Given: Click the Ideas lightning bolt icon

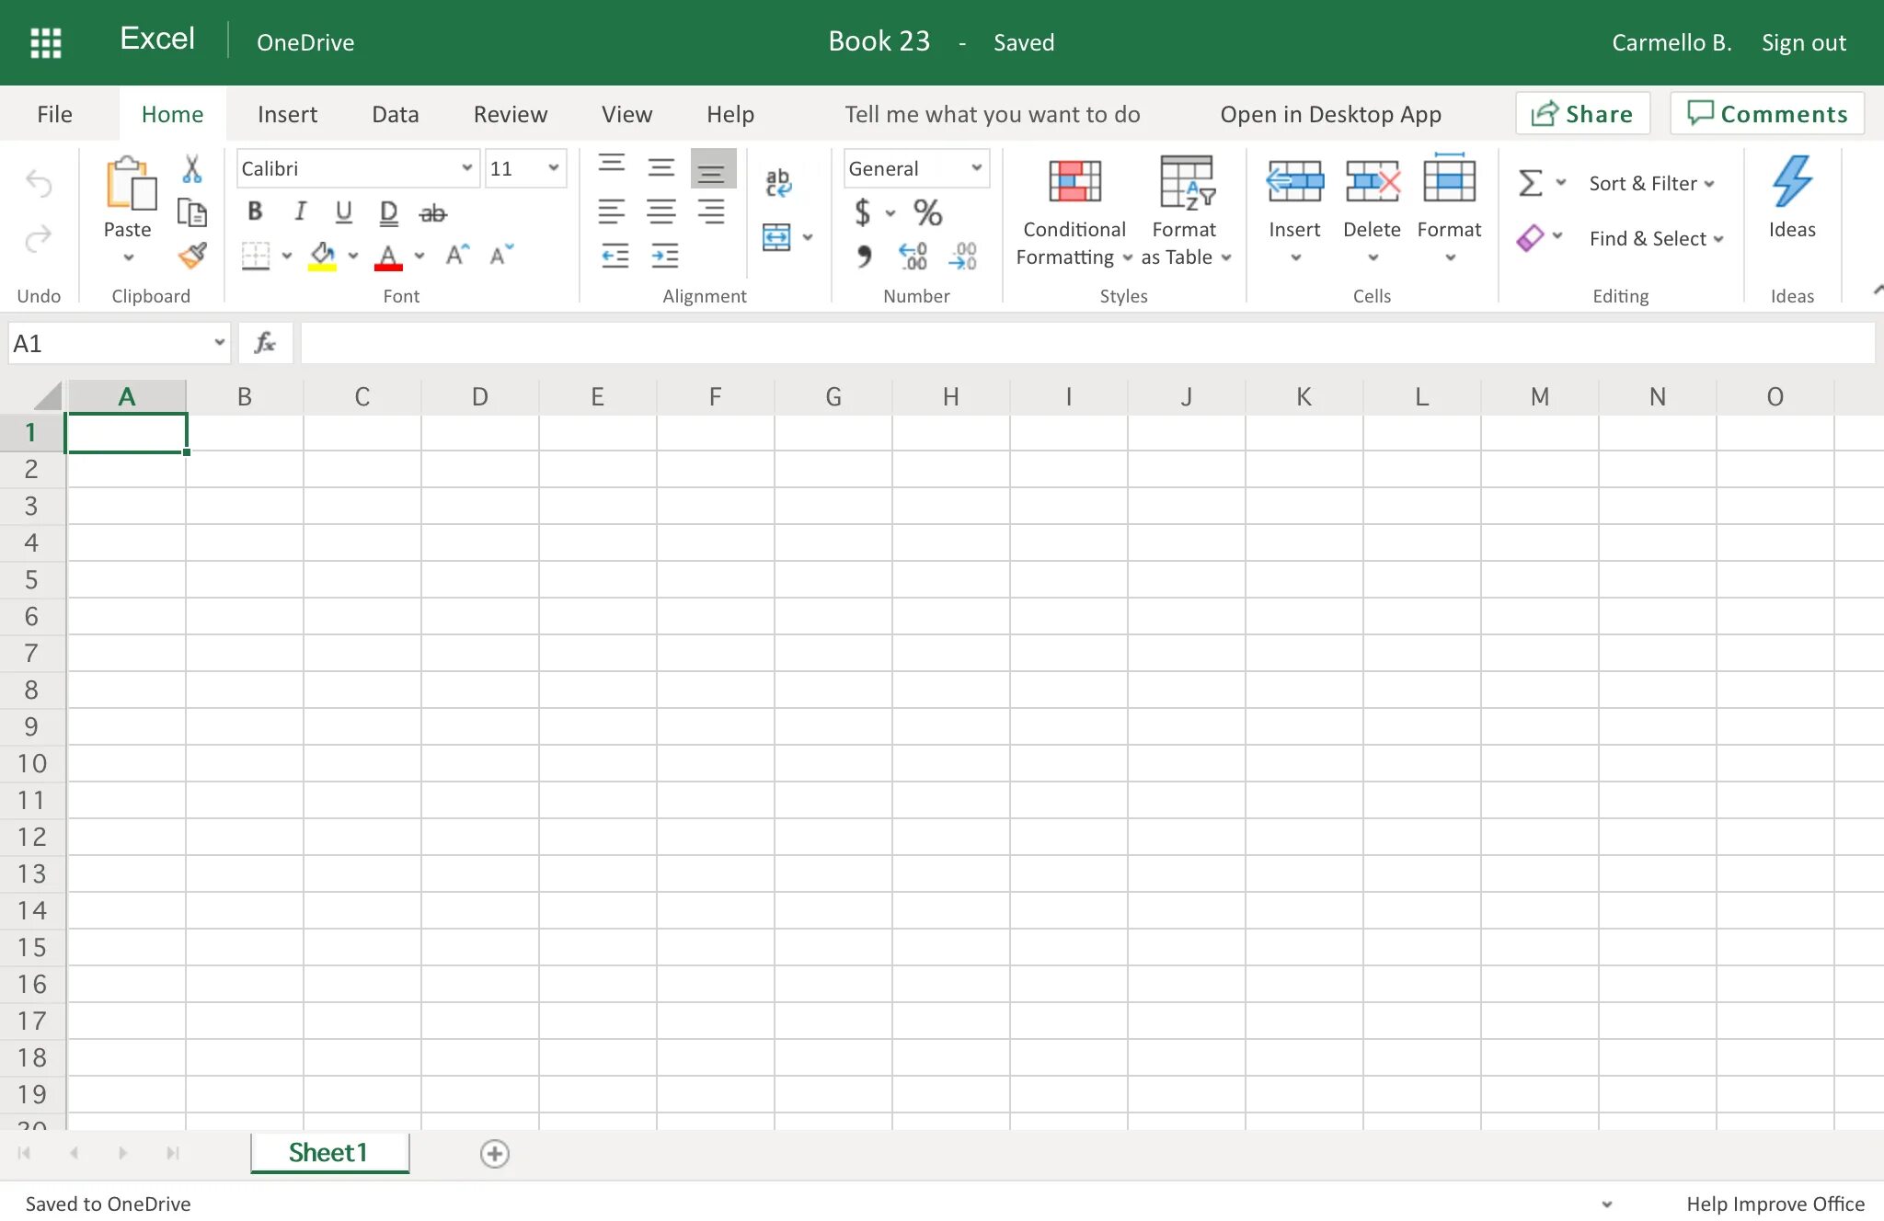Looking at the screenshot, I should (1791, 181).
